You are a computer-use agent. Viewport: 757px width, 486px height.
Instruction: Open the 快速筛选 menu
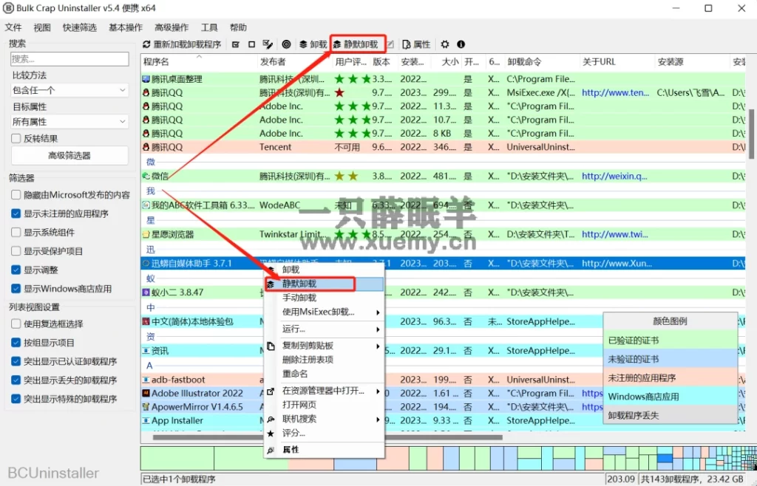tap(80, 27)
